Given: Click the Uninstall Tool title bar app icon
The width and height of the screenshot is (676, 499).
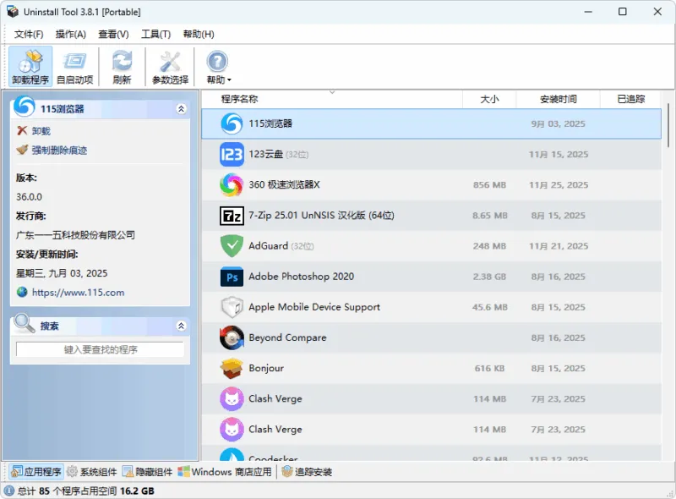Looking at the screenshot, I should pyautogui.click(x=13, y=12).
